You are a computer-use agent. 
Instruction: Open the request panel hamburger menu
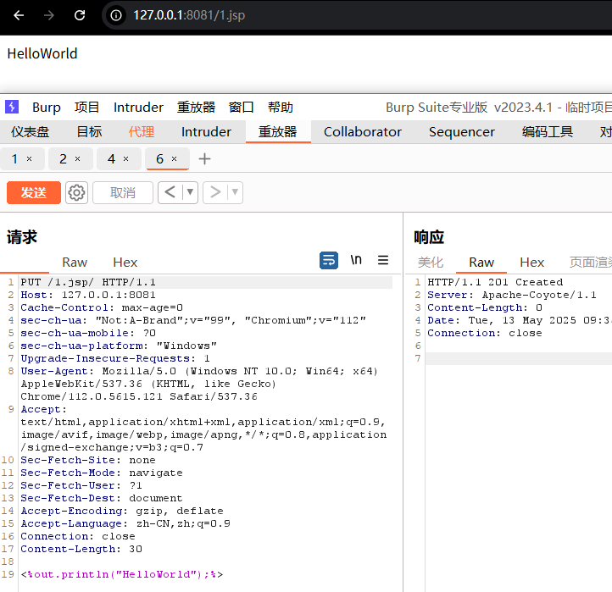pyautogui.click(x=383, y=261)
